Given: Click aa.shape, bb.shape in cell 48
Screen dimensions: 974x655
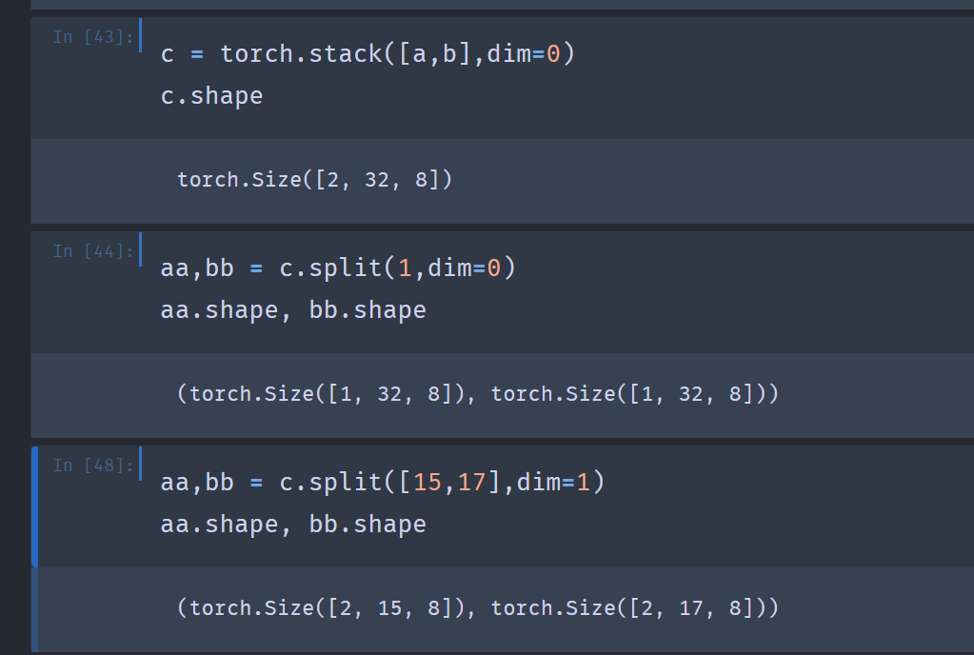Looking at the screenshot, I should pyautogui.click(x=293, y=524).
